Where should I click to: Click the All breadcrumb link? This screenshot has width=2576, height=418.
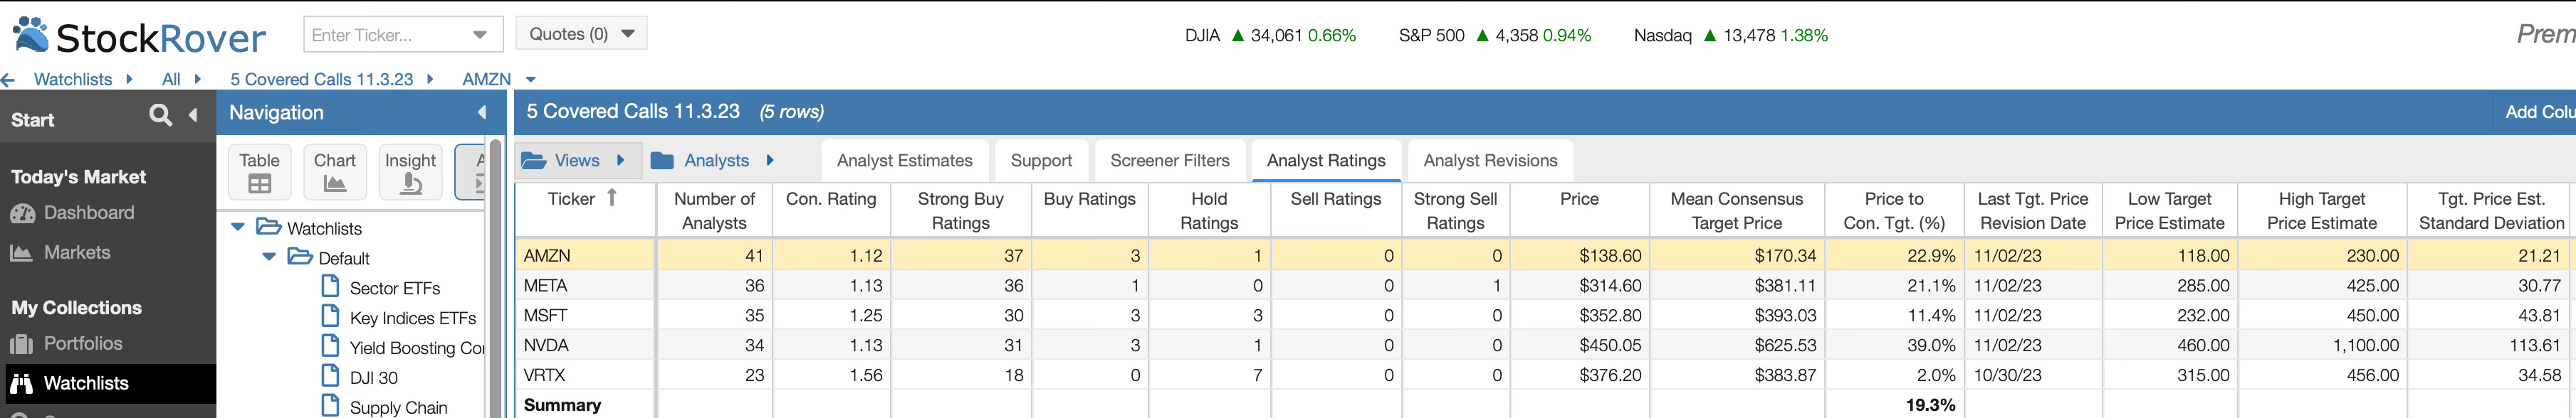coord(171,79)
